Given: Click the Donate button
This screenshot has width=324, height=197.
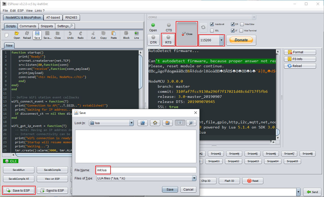Looking at the screenshot, I should [x=241, y=40].
